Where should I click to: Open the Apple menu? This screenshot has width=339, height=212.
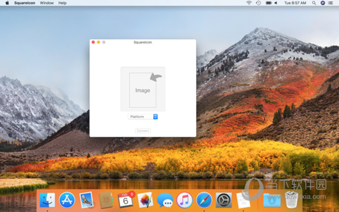click(x=7, y=3)
